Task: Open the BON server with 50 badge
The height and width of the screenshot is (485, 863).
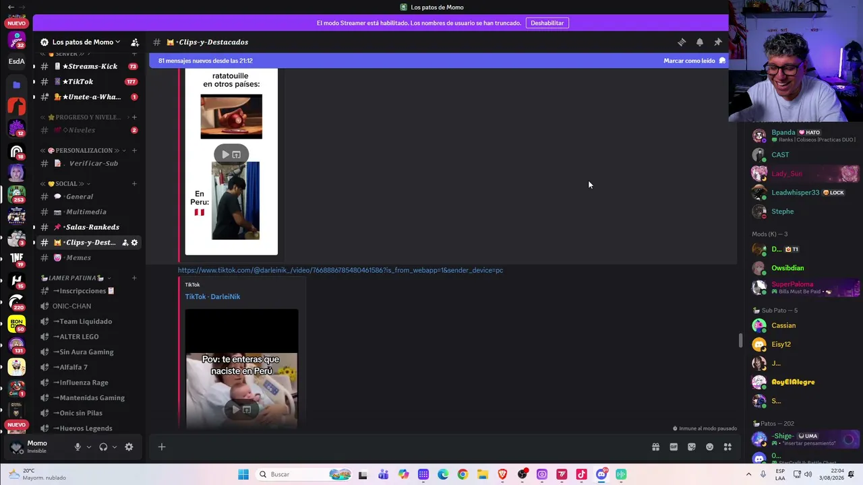Action: tap(17, 324)
